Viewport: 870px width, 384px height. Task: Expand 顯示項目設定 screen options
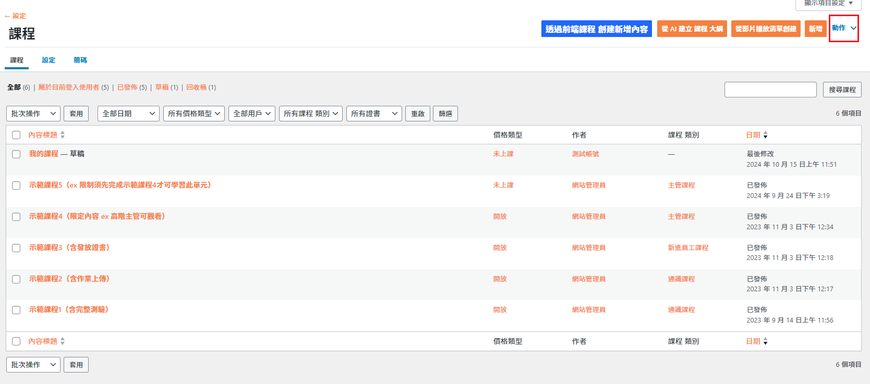click(x=828, y=3)
